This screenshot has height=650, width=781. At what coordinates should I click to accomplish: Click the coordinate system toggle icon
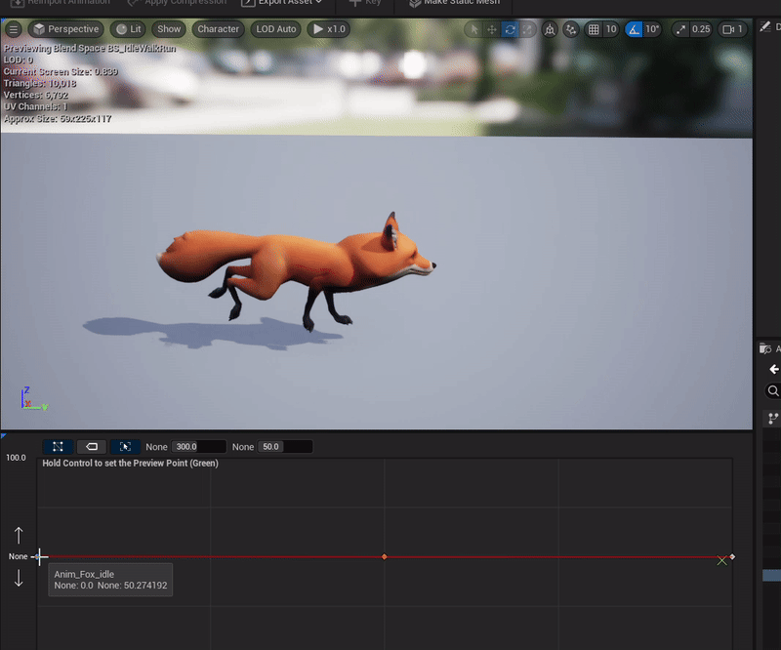tap(551, 29)
